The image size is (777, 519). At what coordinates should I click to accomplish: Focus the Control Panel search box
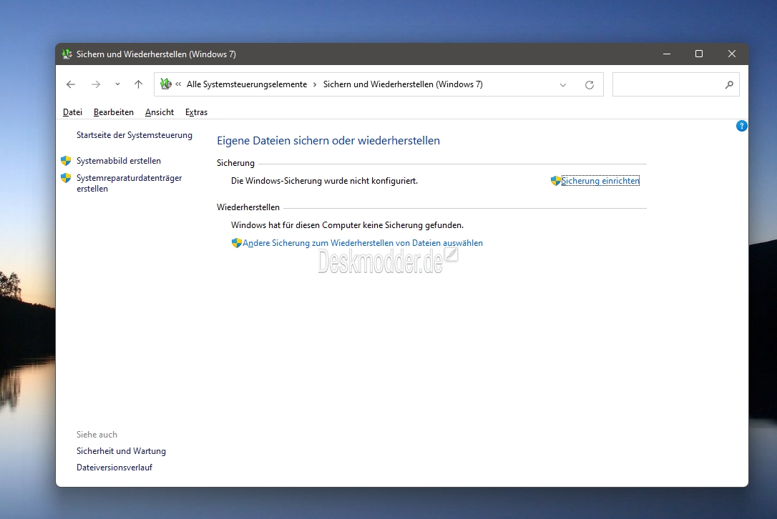(676, 84)
